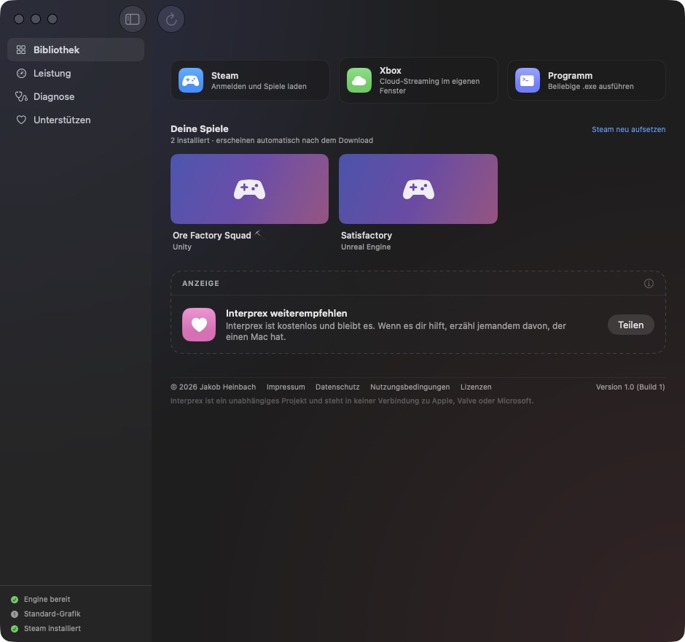Open Xbox Cloud-Streaming card text
The height and width of the screenshot is (642, 685).
point(429,85)
